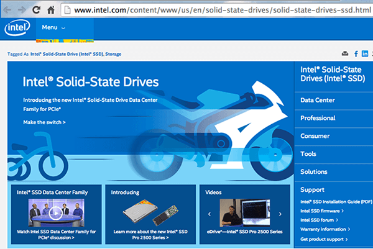This screenshot has width=373, height=249.
Task: Show the next video with right arrow
Action: pos(280,214)
